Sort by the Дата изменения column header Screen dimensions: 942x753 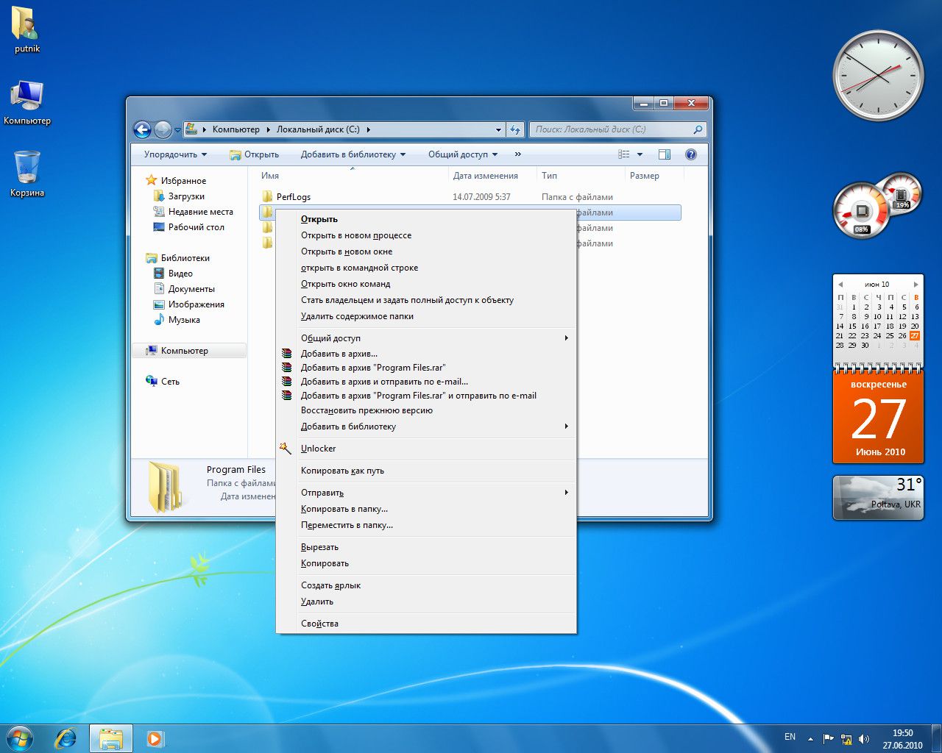(x=485, y=176)
